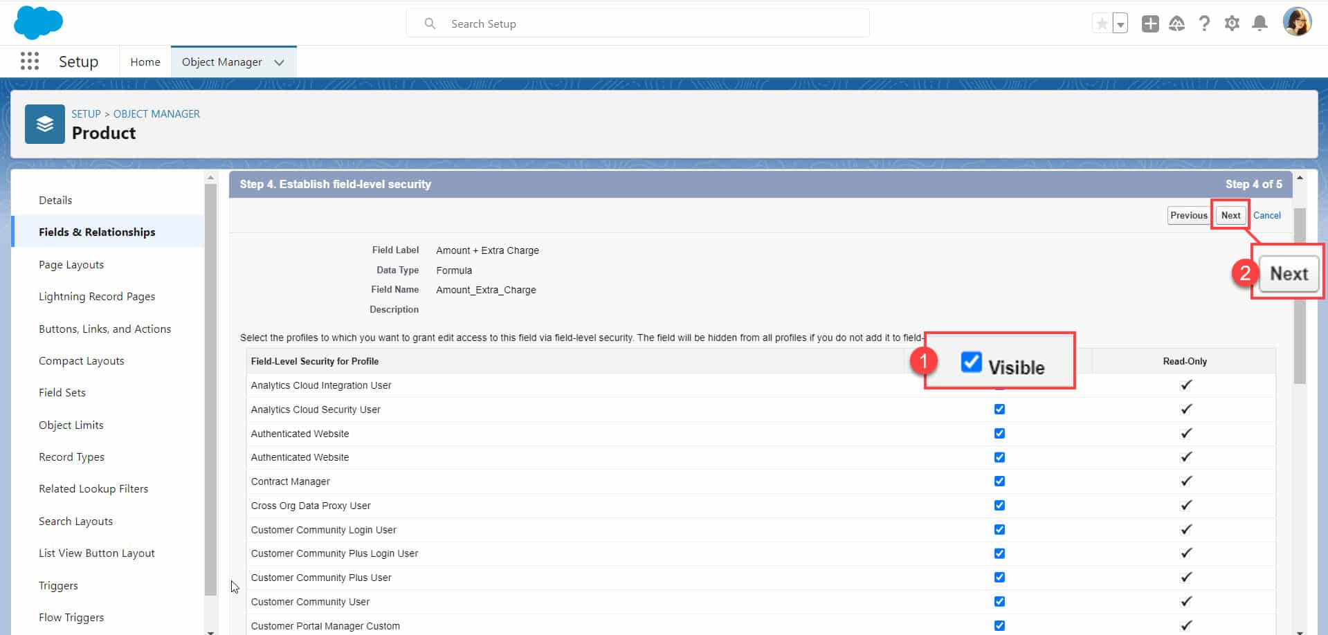Open the setup gear menu

click(1232, 24)
